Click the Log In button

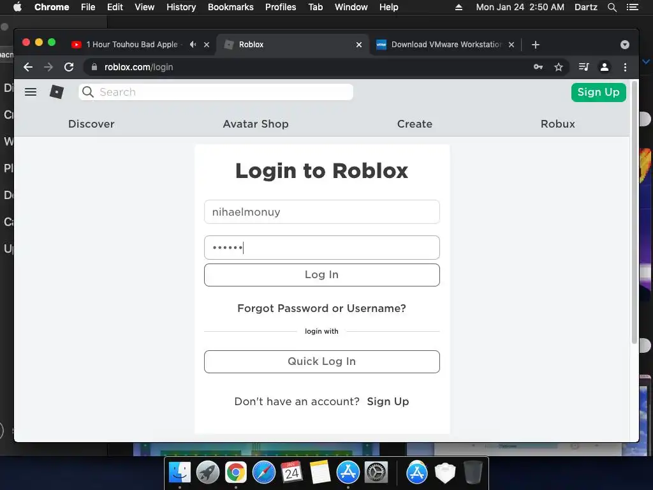tap(322, 275)
